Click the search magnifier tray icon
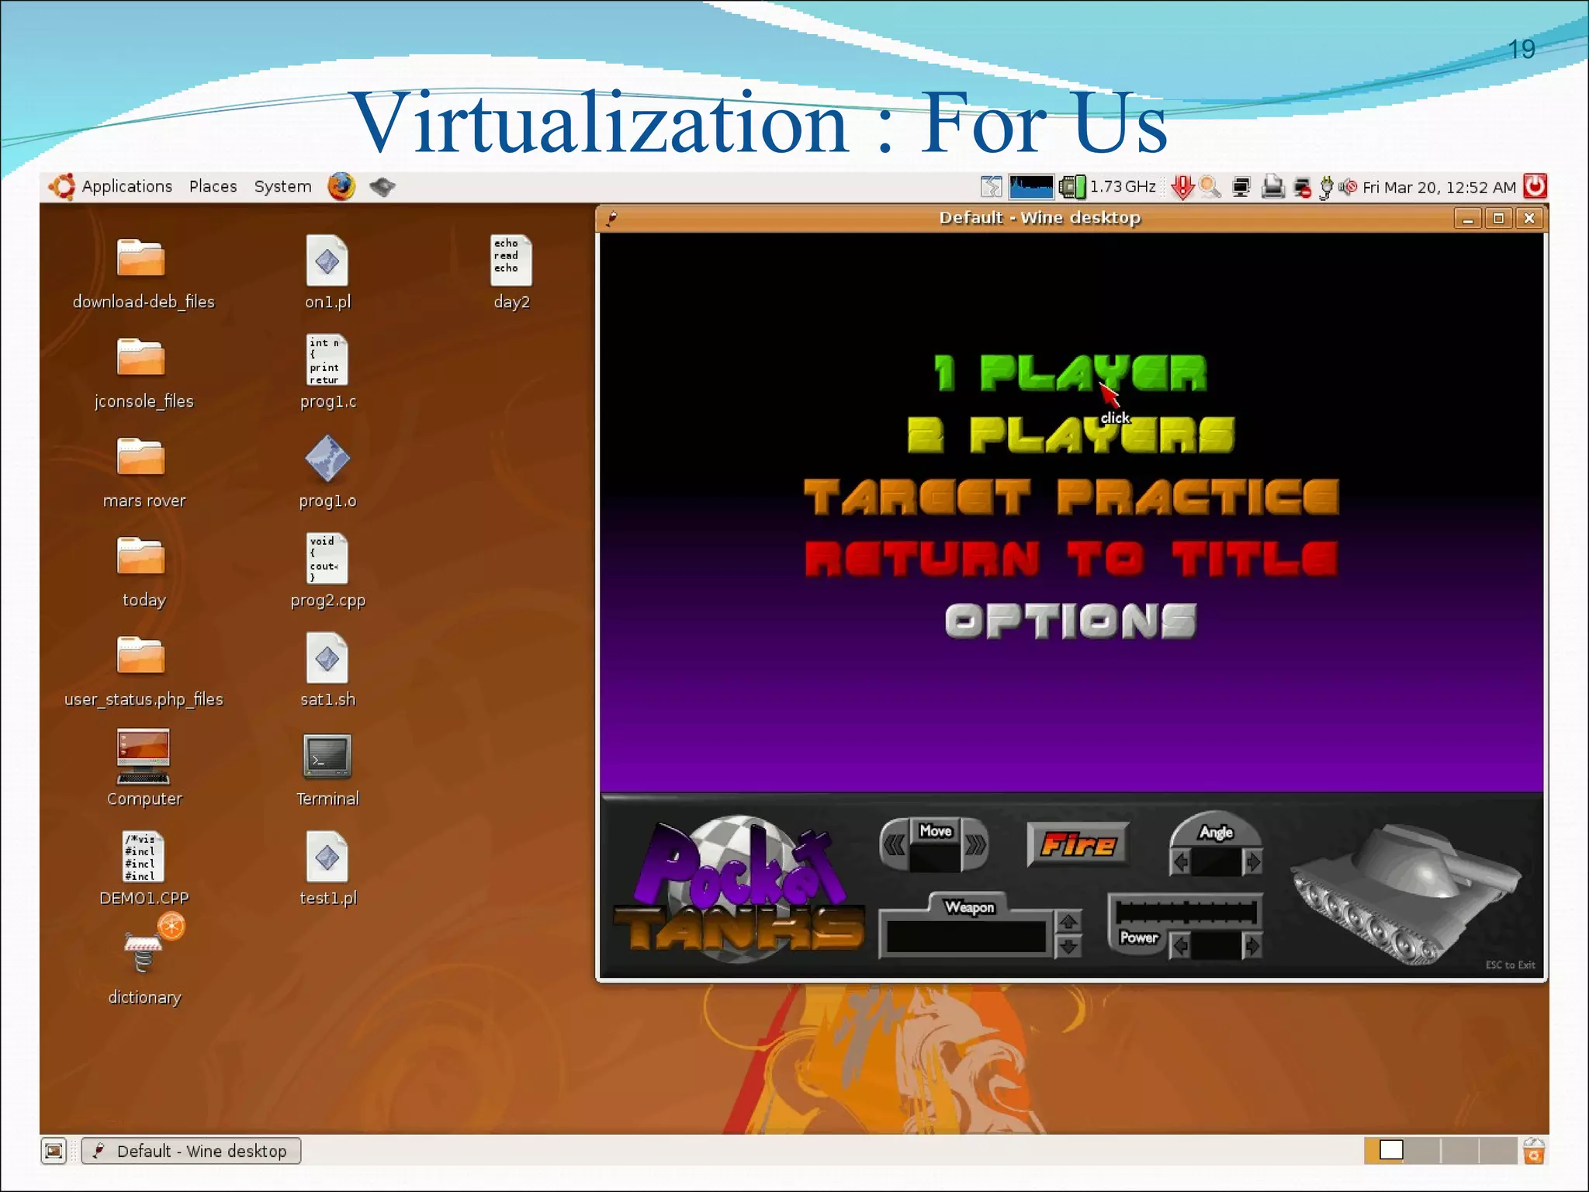Image resolution: width=1589 pixels, height=1192 pixels. point(1210,187)
